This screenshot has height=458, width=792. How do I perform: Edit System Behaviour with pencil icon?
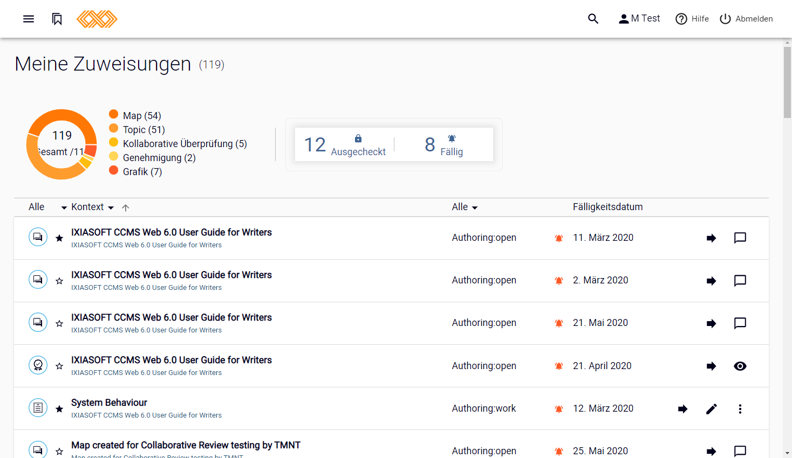tap(712, 409)
